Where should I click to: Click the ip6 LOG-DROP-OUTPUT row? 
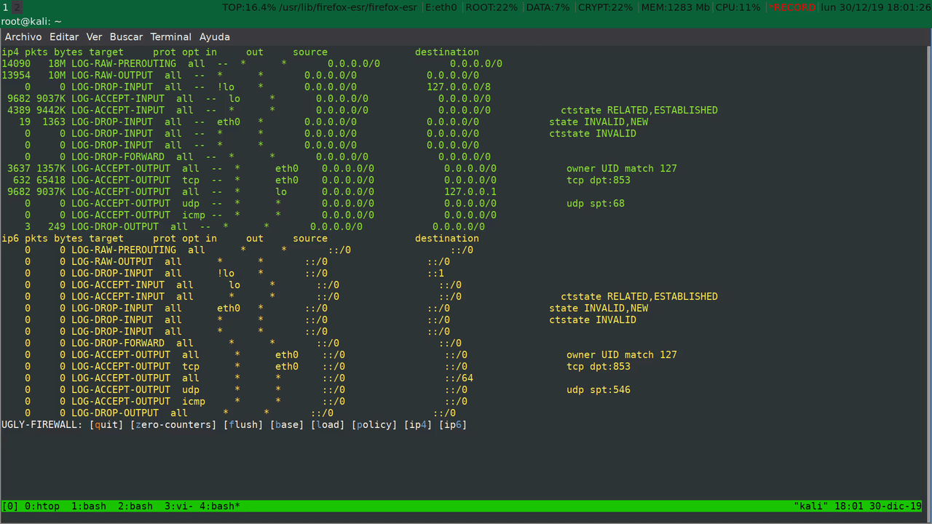(x=240, y=413)
